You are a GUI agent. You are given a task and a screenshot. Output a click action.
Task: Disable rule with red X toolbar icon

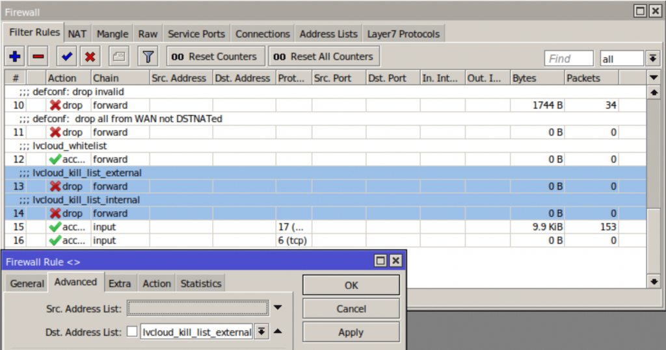[90, 57]
